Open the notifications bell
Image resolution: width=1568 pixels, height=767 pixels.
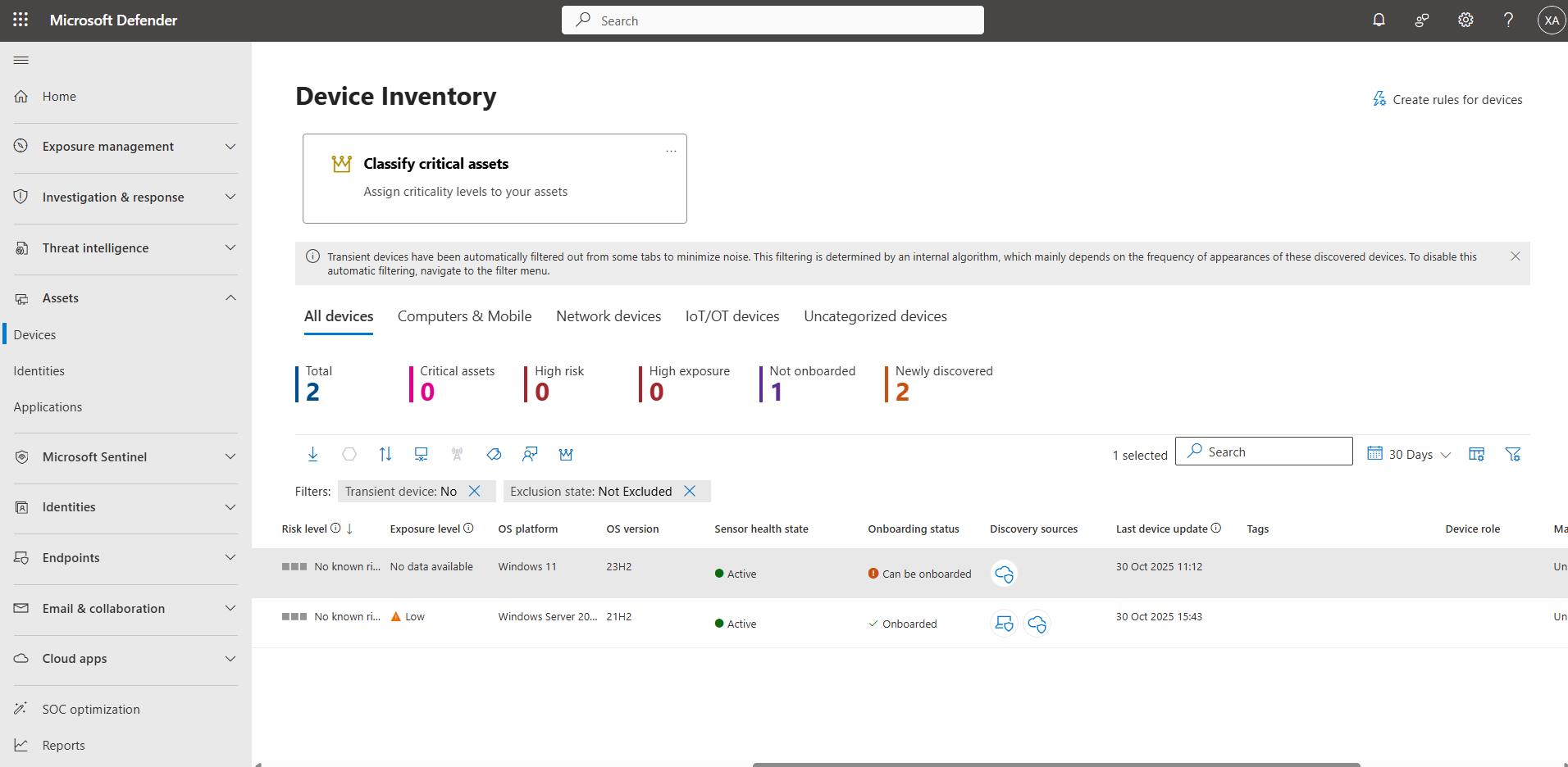[1379, 20]
